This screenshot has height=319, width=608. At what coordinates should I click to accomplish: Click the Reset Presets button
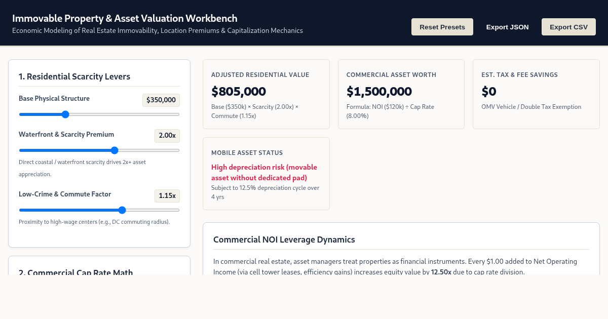click(442, 27)
